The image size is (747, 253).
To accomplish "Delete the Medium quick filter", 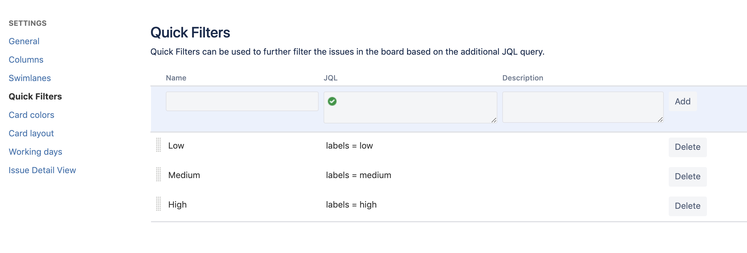I will [688, 176].
